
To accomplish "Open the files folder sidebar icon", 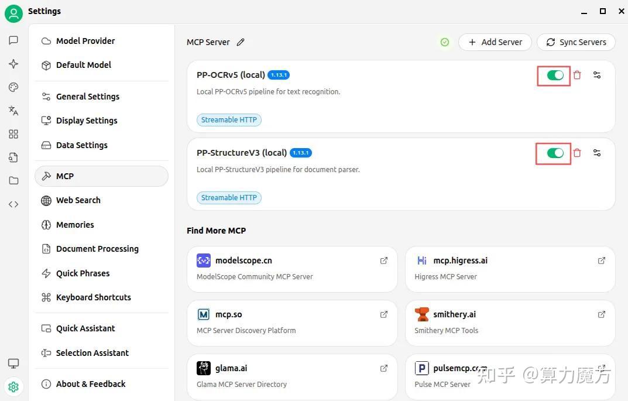I will [x=13, y=181].
